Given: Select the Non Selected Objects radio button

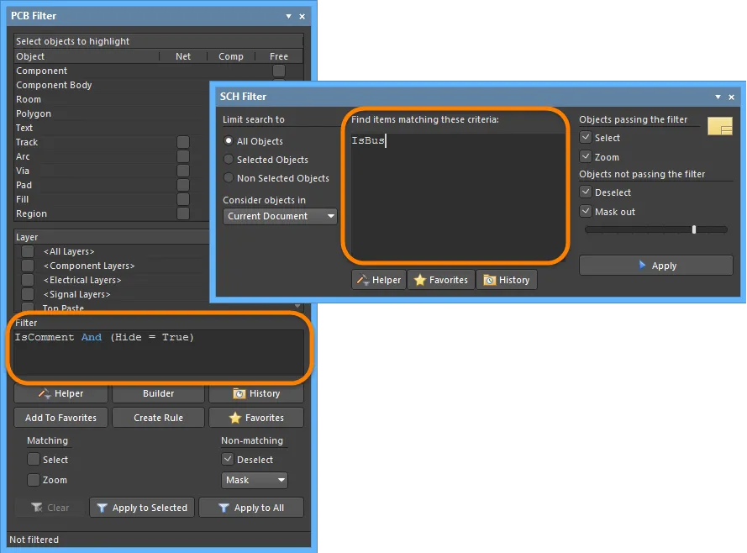Looking at the screenshot, I should (x=229, y=178).
